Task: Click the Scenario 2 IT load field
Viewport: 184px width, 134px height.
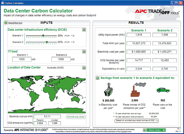Action: tap(61, 59)
